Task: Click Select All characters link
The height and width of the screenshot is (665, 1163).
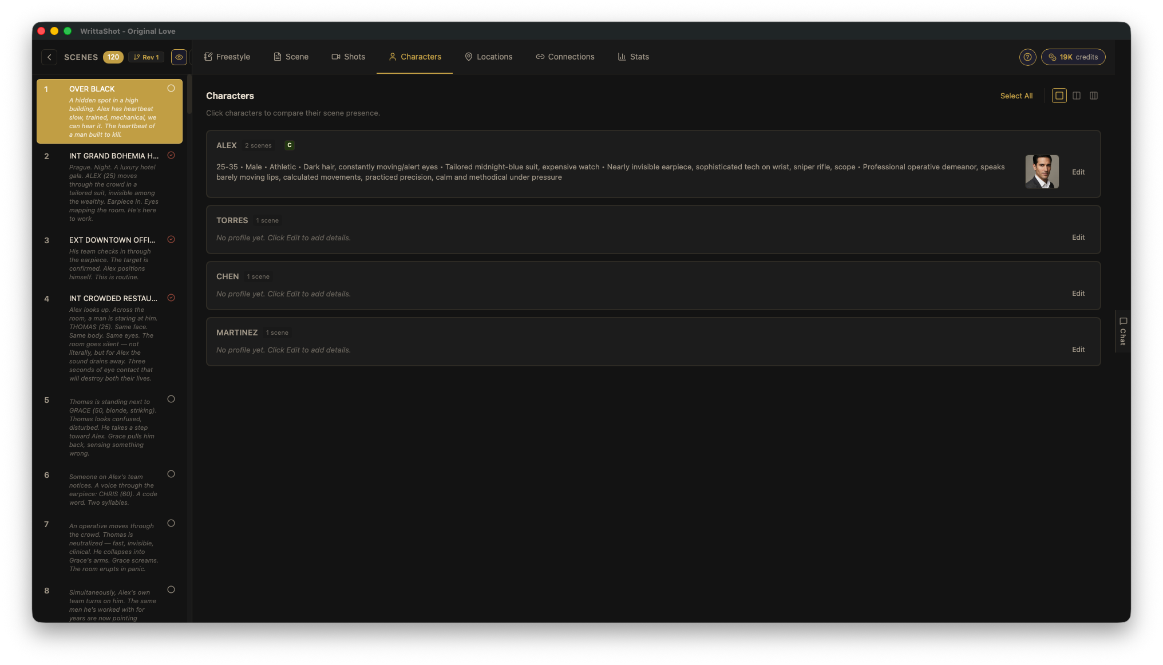Action: tap(1016, 96)
